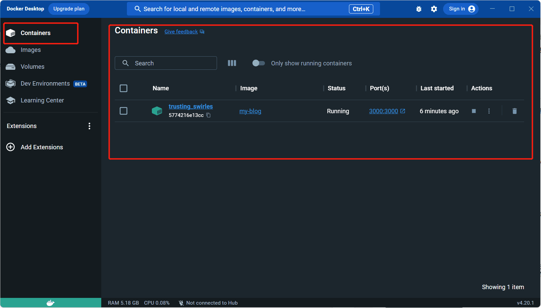Click the containers Search field
541x308 pixels.
click(x=166, y=63)
